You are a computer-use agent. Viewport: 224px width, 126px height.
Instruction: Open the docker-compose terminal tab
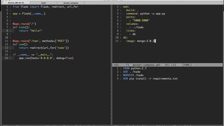pyautogui.click(x=71, y=3)
